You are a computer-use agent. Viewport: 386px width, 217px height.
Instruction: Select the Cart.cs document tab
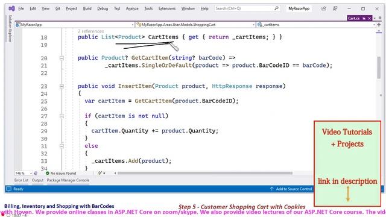(x=354, y=18)
